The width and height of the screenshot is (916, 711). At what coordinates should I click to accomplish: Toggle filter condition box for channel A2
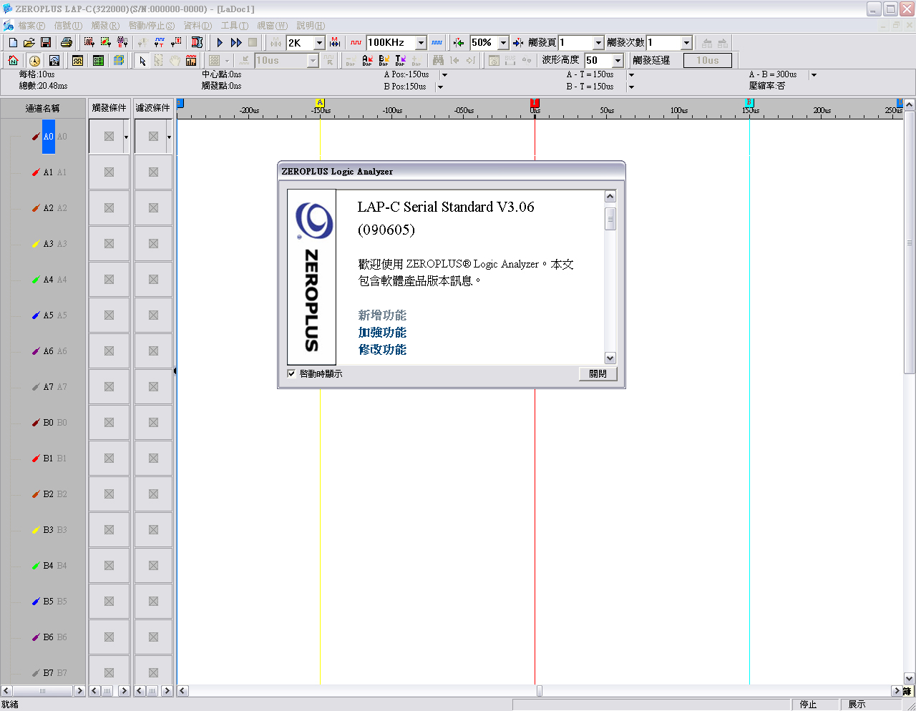(153, 207)
